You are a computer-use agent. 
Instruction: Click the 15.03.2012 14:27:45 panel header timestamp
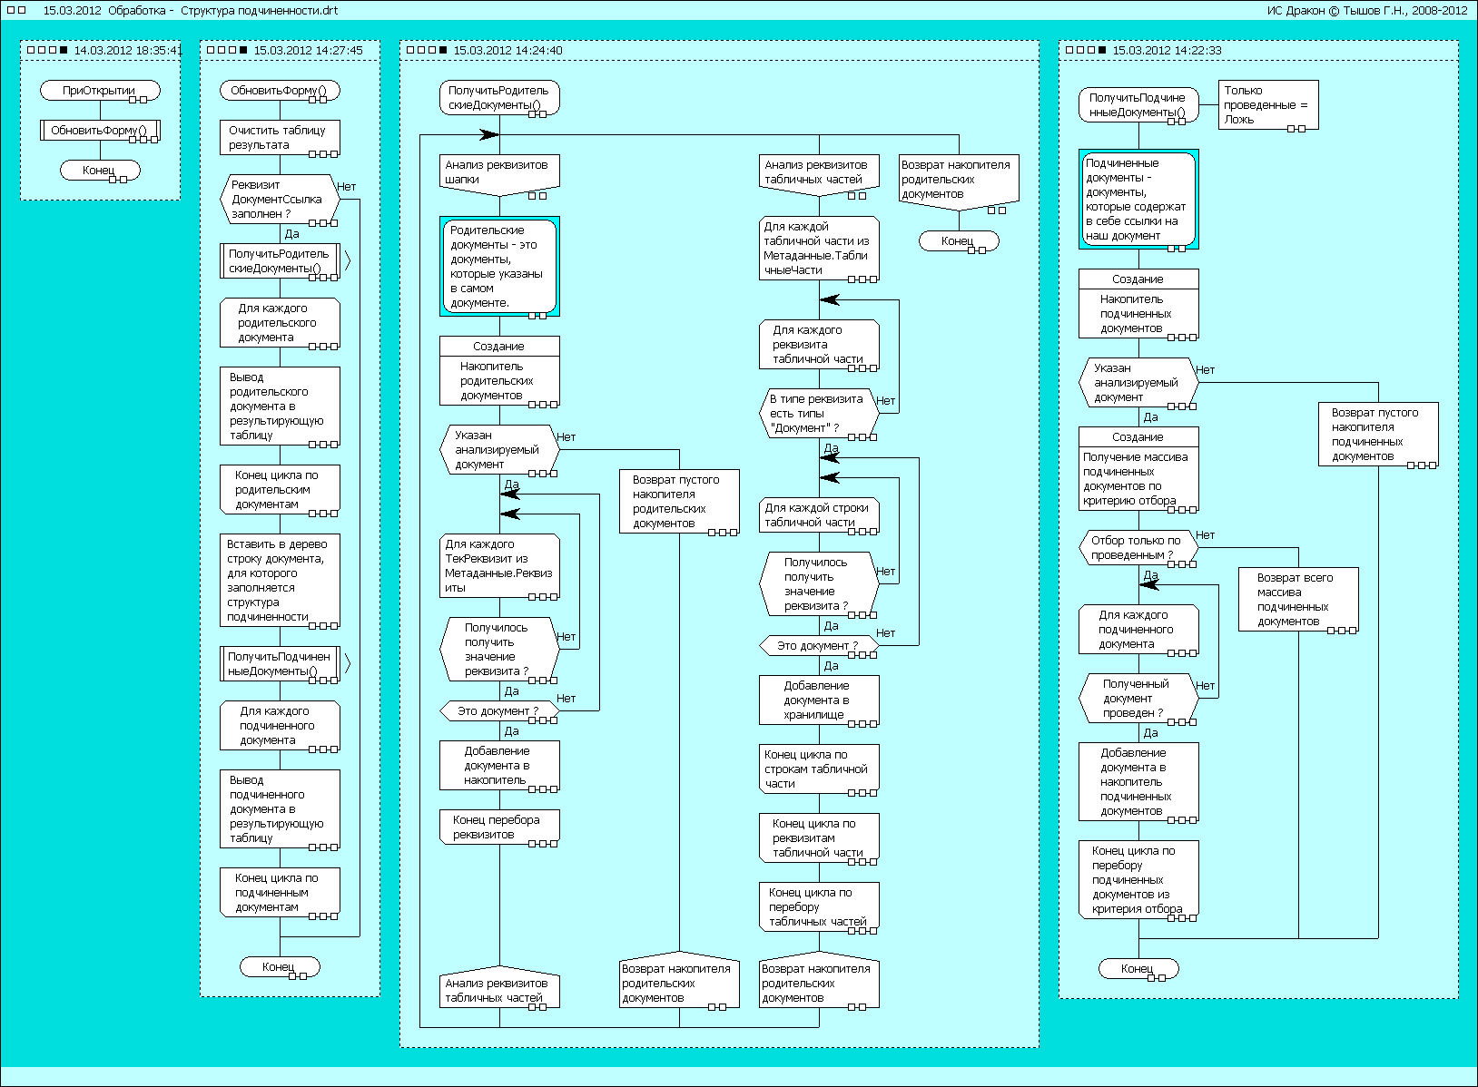pyautogui.click(x=308, y=51)
